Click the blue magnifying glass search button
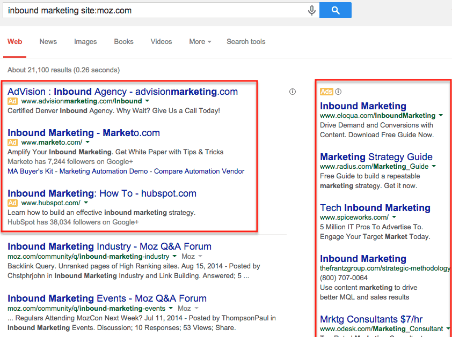This screenshot has width=452, height=337. click(336, 10)
